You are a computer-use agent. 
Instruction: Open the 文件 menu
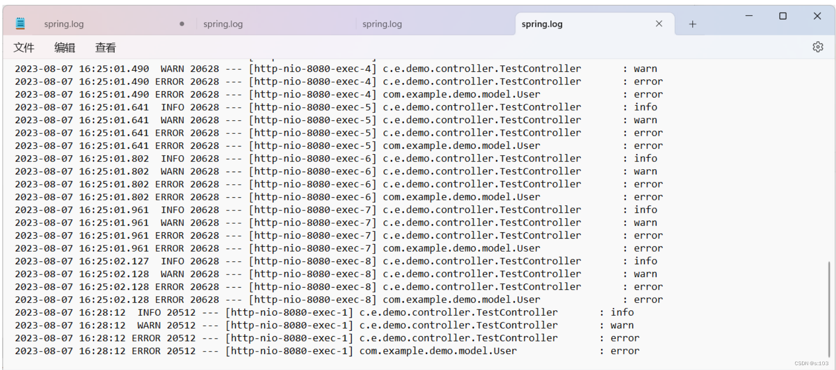click(x=24, y=48)
